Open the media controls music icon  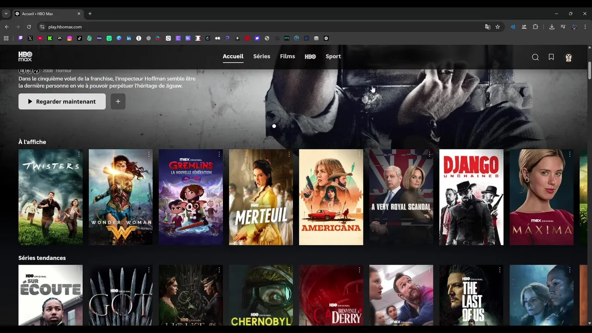tap(563, 27)
